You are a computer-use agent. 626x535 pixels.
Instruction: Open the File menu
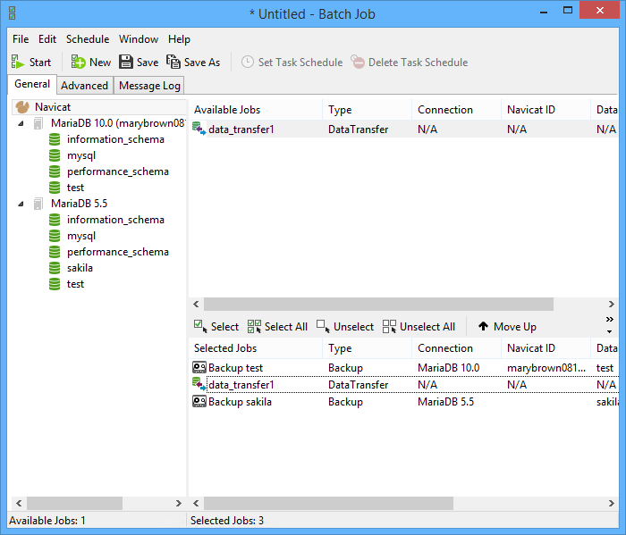(x=21, y=39)
